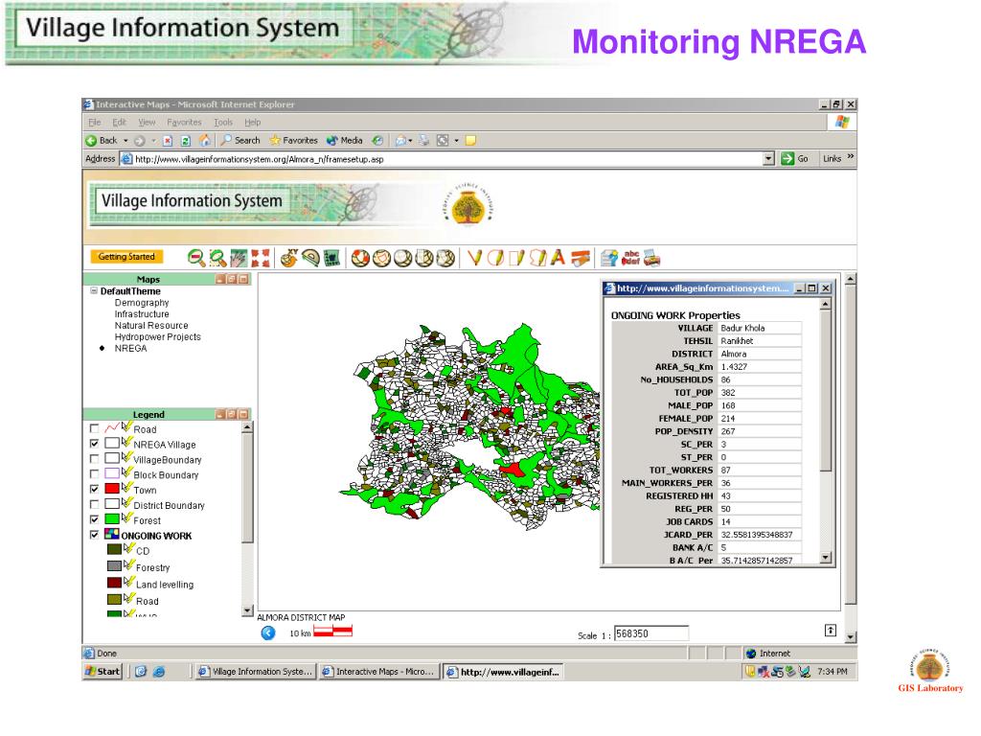The height and width of the screenshot is (736, 981).
Task: Enable the District Boundary layer checkbox
Action: 95,504
